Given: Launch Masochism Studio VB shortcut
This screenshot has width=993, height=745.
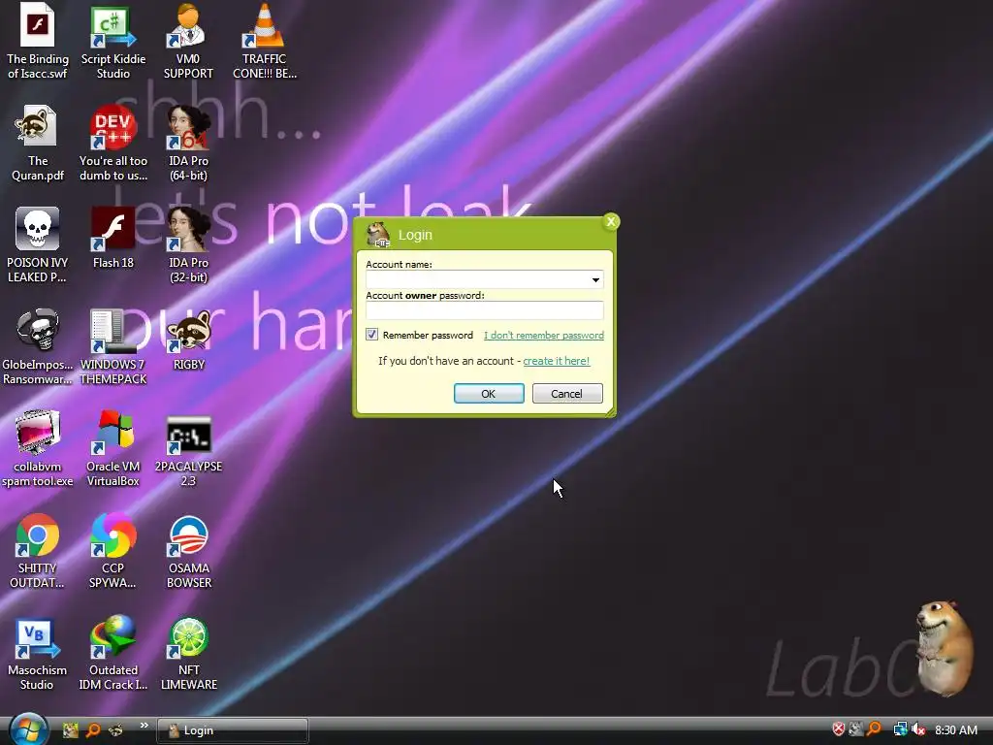Looking at the screenshot, I should pos(38,653).
